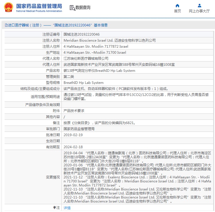This screenshot has height=212, width=215.
Task: Click the national emblem logo
Action: click(x=9, y=7)
